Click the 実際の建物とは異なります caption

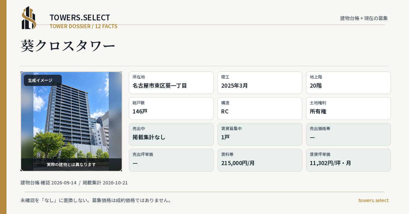pyautogui.click(x=71, y=164)
